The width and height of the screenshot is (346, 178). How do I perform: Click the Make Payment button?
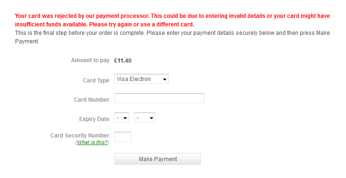pyautogui.click(x=157, y=159)
